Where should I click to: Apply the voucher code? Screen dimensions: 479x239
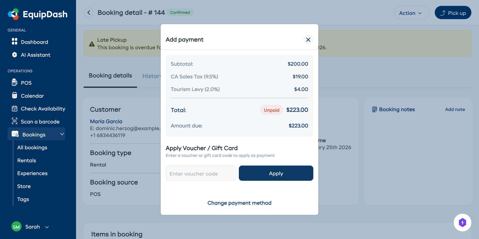coord(276,173)
